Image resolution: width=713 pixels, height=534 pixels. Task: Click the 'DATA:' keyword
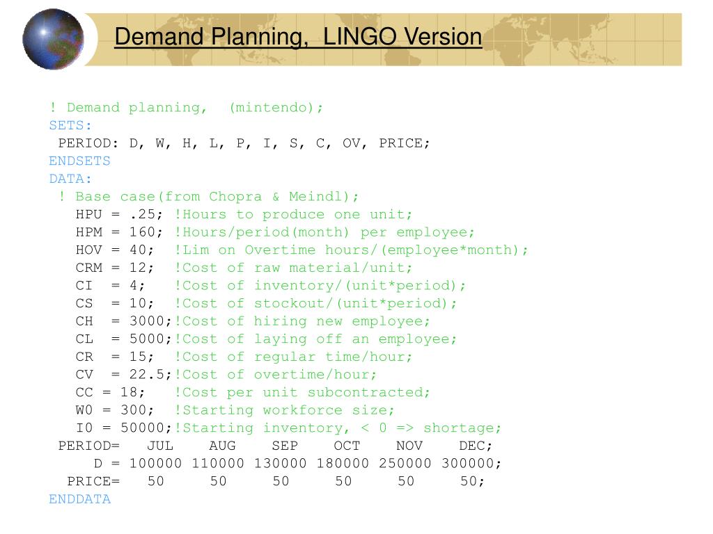click(70, 179)
